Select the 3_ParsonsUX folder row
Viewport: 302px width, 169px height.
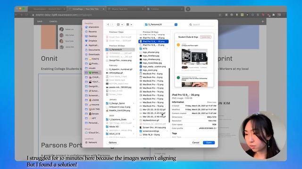pyautogui.click(x=120, y=50)
